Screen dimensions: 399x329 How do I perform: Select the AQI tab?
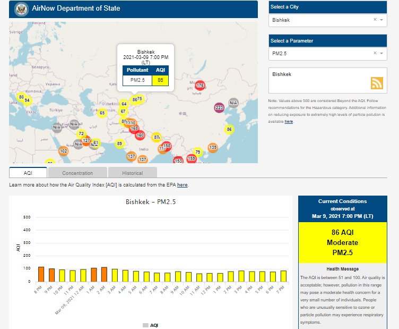28,173
